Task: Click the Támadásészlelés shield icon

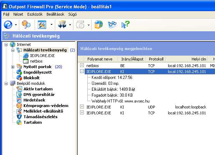Action: (x=19, y=117)
